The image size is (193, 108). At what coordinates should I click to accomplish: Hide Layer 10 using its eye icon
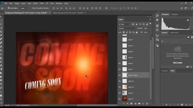click(x=119, y=87)
